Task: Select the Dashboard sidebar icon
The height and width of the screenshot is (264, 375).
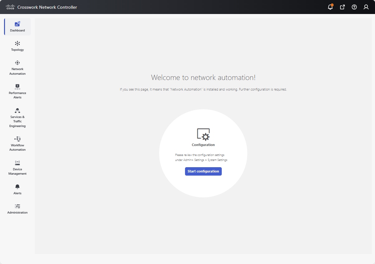Action: click(17, 24)
